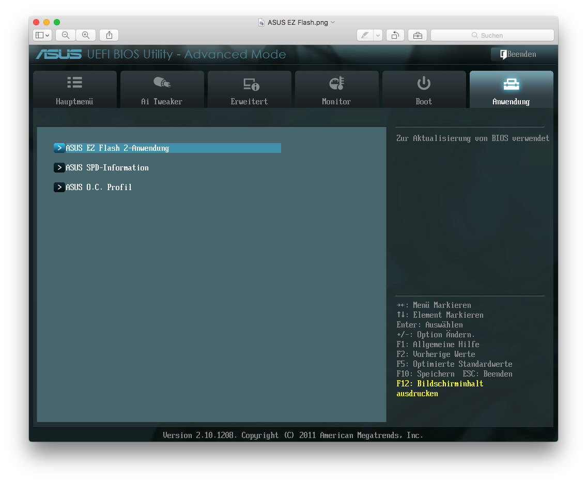Click the toolbox icon on Anwendung tab
The width and height of the screenshot is (587, 483).
click(x=512, y=84)
